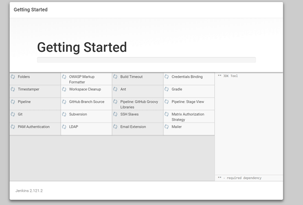This screenshot has width=303, height=205.
Task: Click the installation progress bar
Action: coord(146,60)
